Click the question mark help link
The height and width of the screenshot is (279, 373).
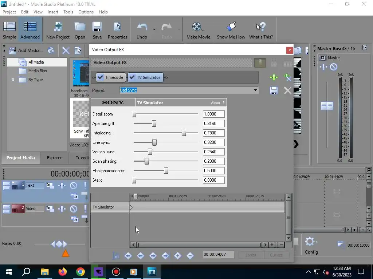[224, 103]
